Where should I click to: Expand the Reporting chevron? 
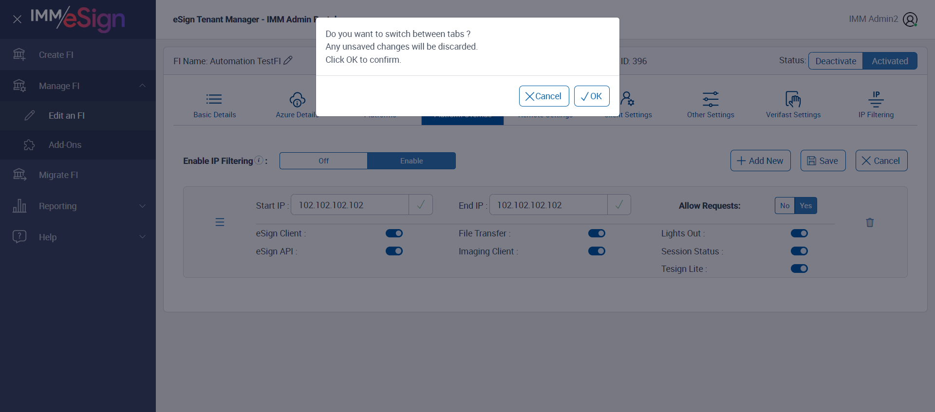(142, 206)
